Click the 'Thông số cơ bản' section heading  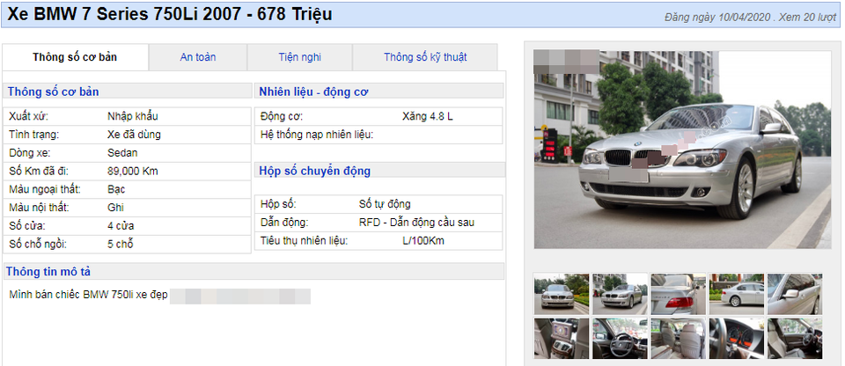click(x=53, y=91)
